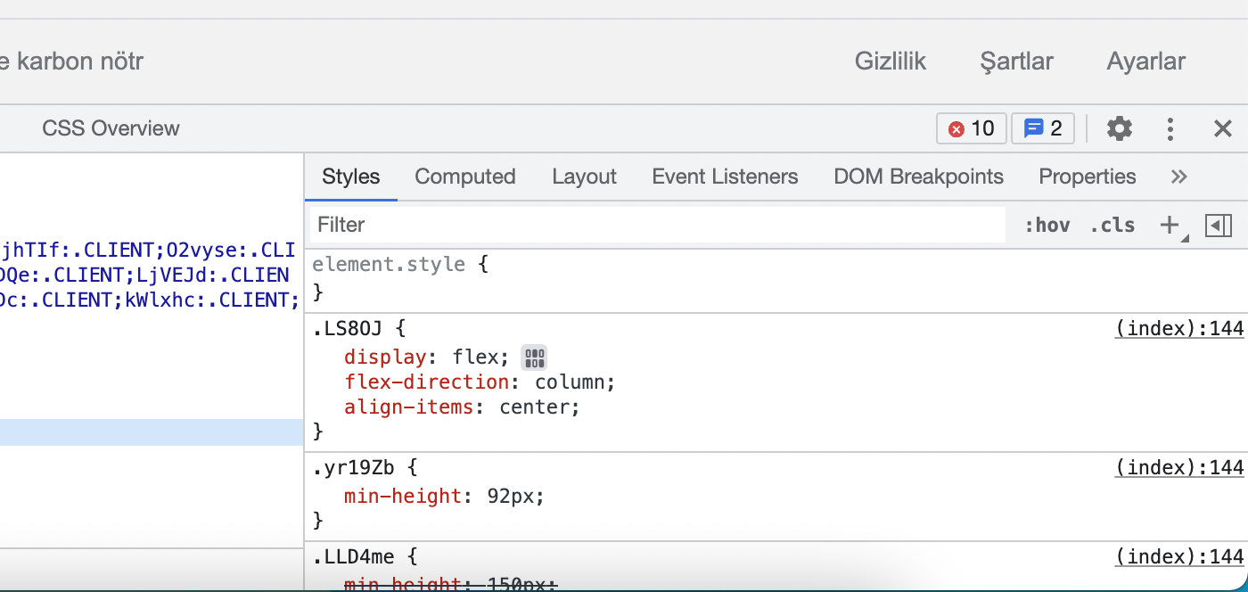Open source link for .LLD4me rule

[x=1179, y=557]
